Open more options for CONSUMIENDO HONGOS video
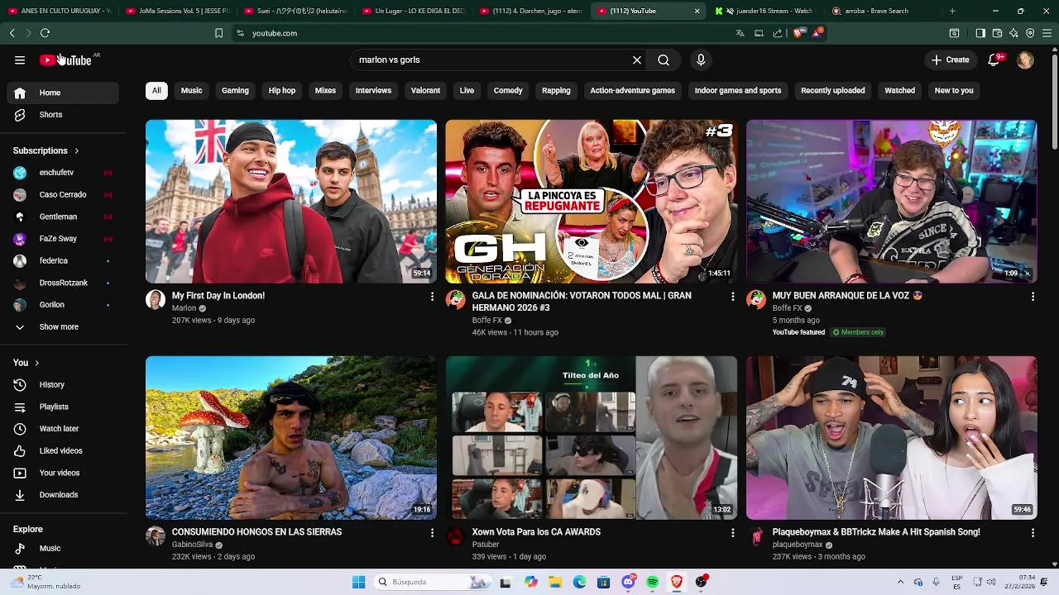 pos(432,533)
